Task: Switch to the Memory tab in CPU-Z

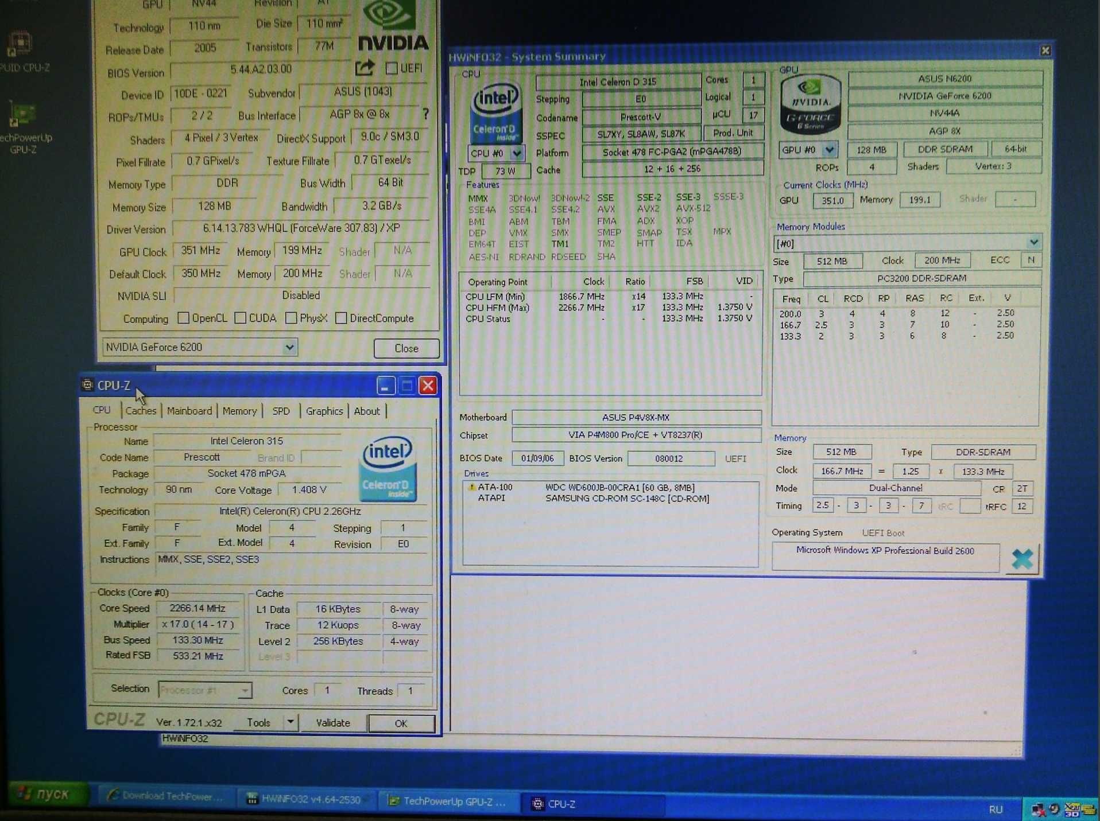Action: [x=239, y=411]
